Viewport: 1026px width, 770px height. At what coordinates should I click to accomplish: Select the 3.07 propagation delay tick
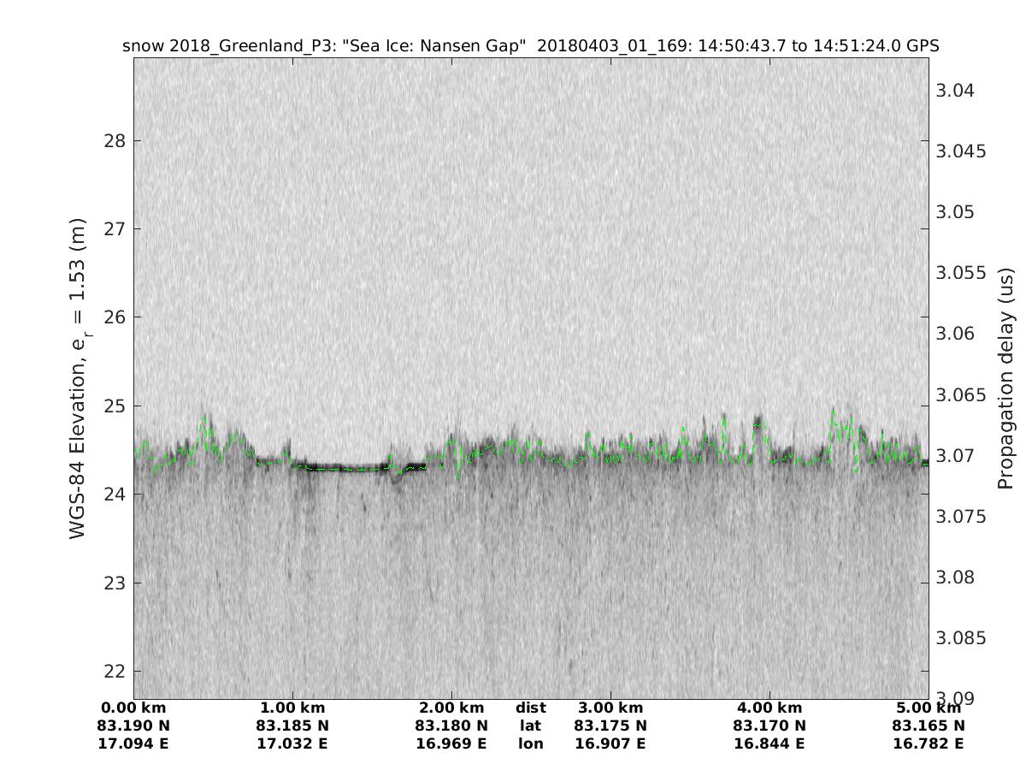pyautogui.click(x=958, y=455)
